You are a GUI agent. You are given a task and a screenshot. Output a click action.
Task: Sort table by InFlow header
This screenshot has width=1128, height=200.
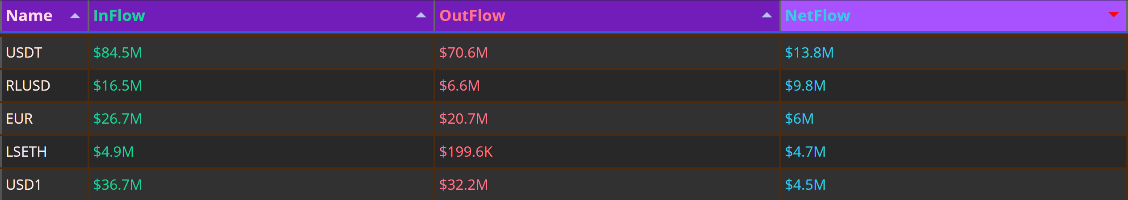[x=119, y=16]
